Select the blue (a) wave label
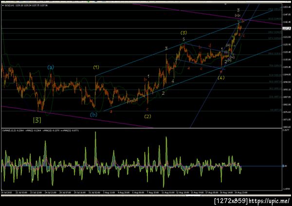Image resolution: width=292 pixels, height=206 pixels. (x=51, y=67)
